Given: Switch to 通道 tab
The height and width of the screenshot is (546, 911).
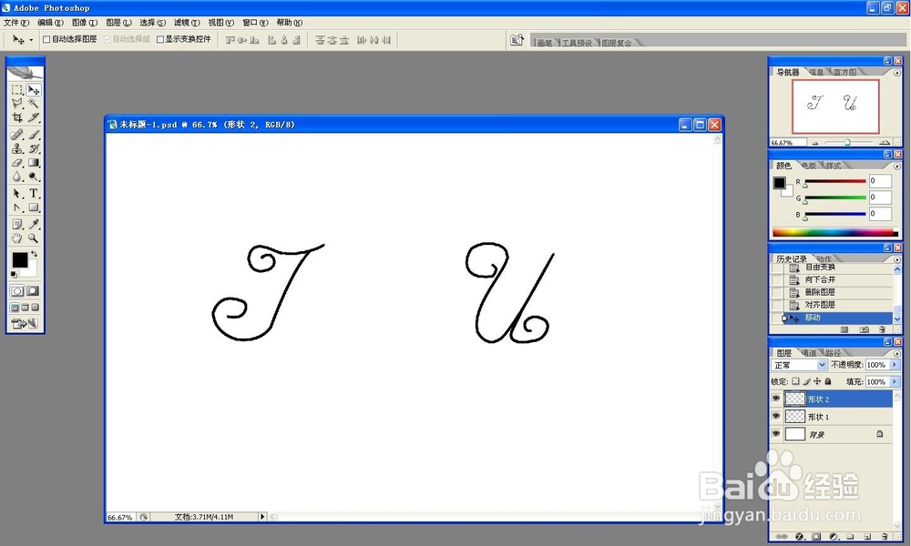Looking at the screenshot, I should pos(808,353).
